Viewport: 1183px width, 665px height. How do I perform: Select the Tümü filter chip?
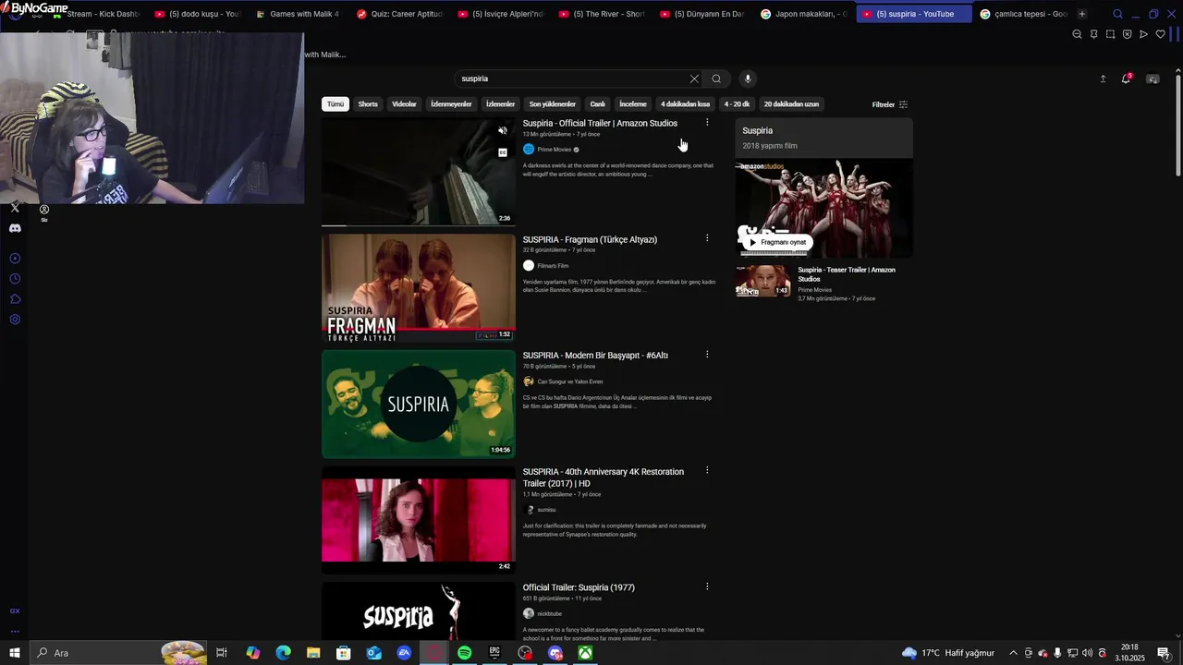coord(335,104)
